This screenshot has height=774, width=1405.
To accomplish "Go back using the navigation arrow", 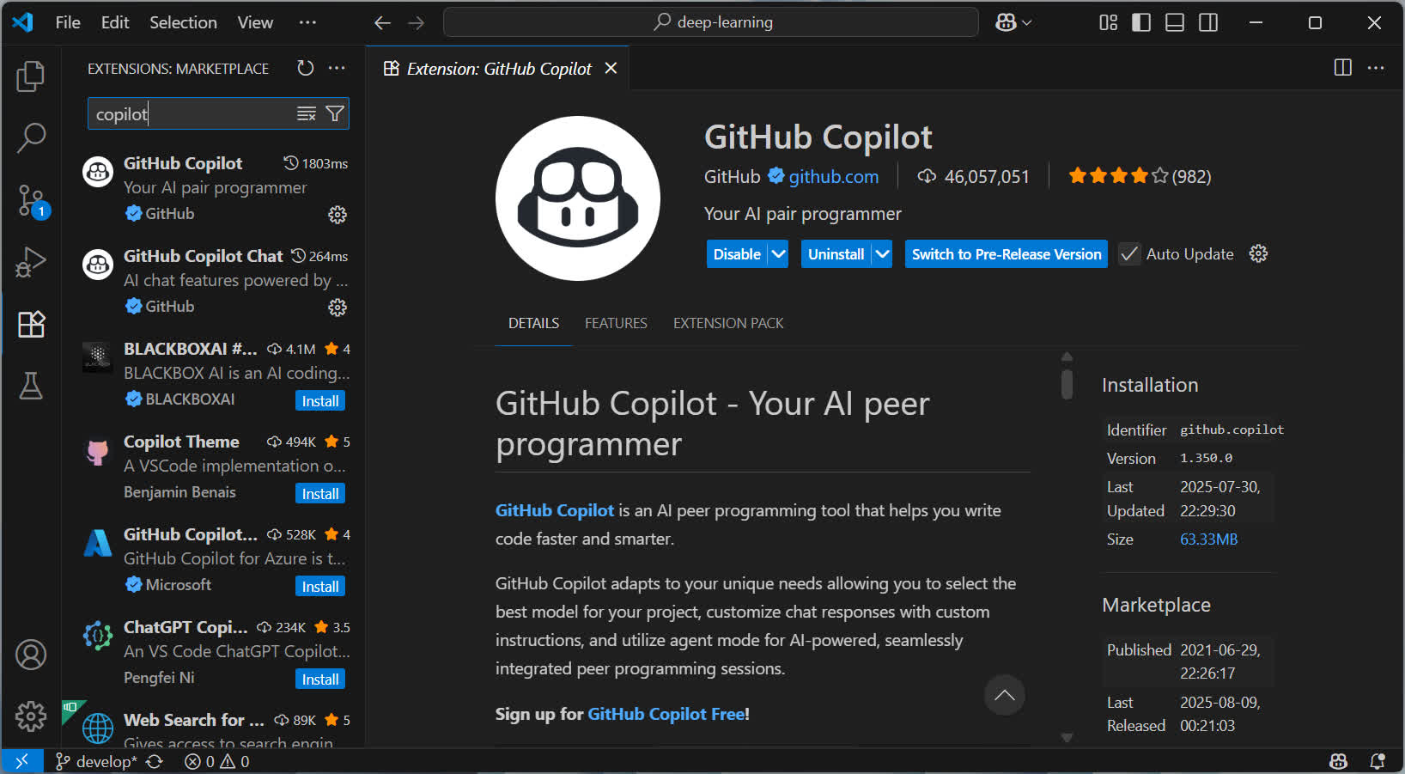I will [383, 23].
